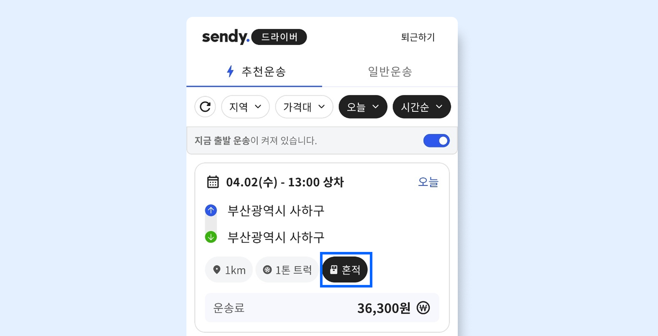Click the 1톤 트럭 wheel chip
The image size is (658, 336).
click(287, 270)
